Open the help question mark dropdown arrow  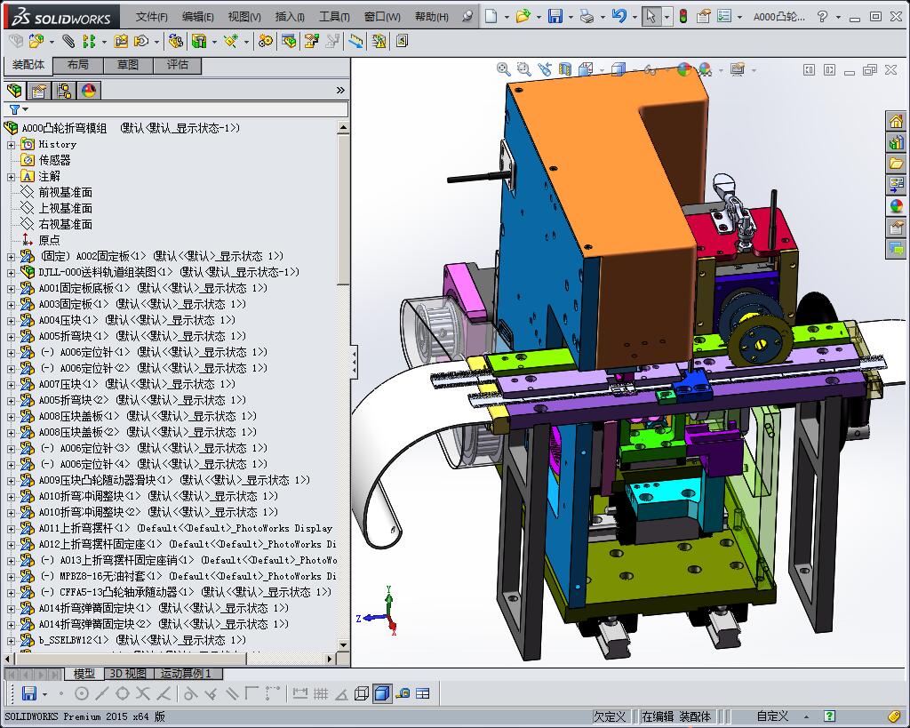(838, 17)
